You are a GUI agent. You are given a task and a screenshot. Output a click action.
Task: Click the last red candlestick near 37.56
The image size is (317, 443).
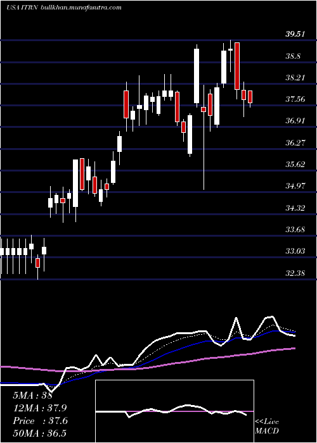coord(250,97)
